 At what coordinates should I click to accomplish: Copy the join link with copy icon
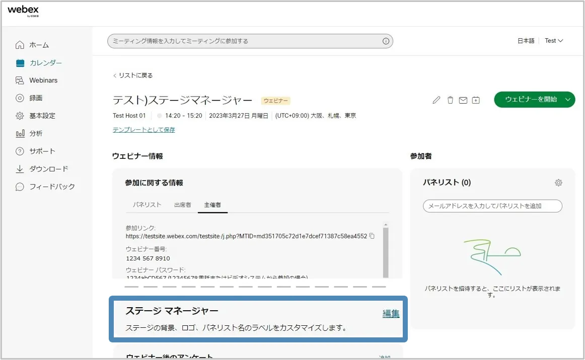pyautogui.click(x=372, y=236)
